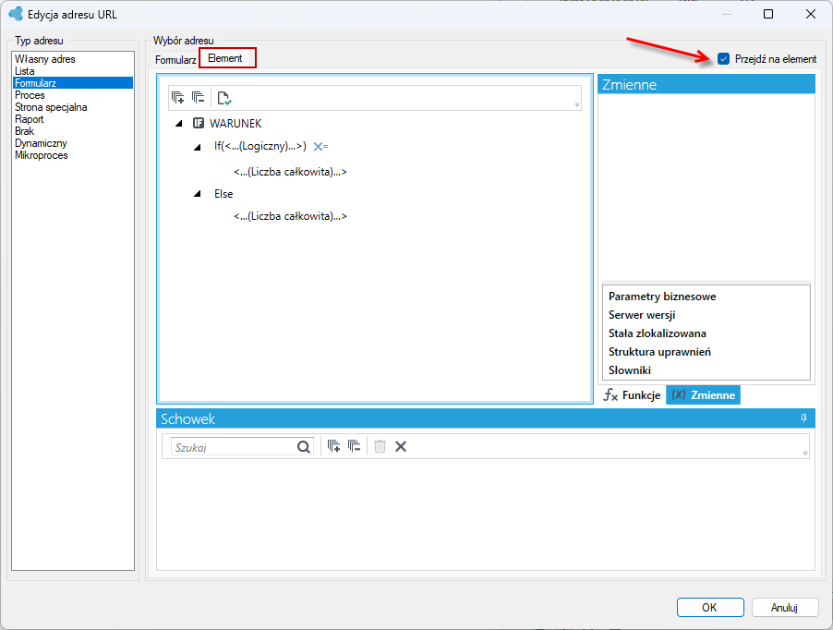Choose Lista in the Typ adresu list

coord(73,71)
